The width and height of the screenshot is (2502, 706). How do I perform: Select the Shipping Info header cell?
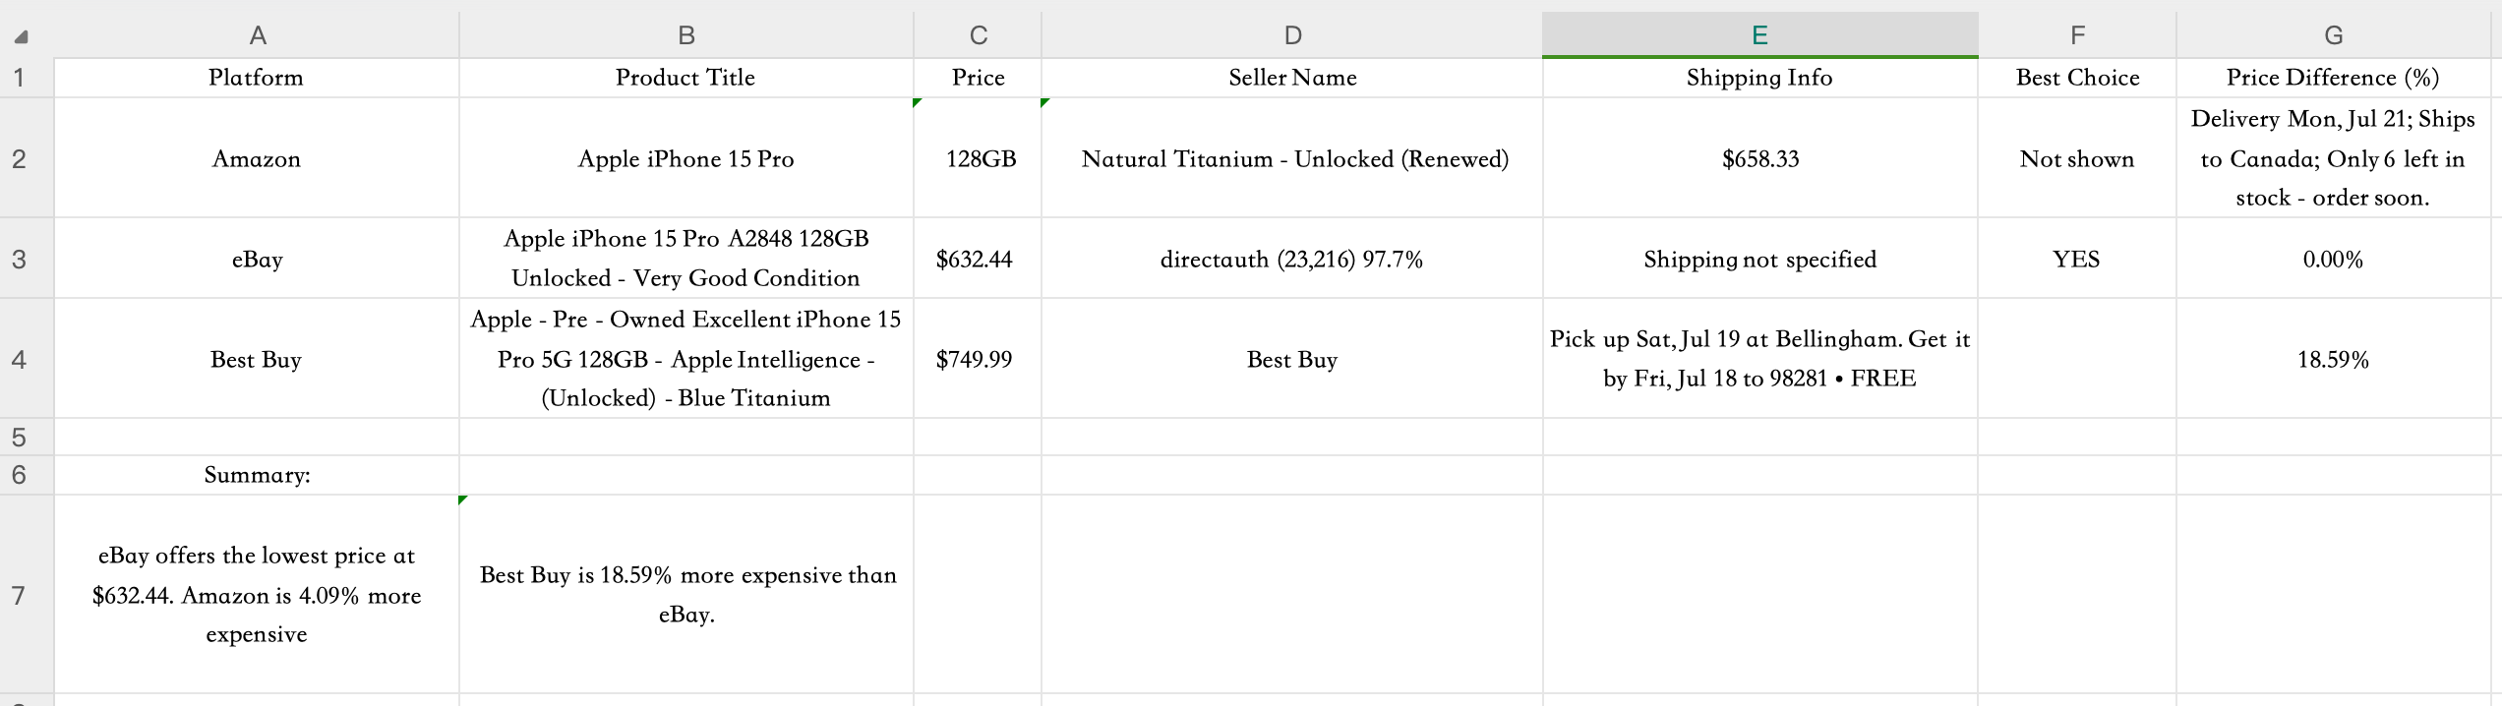(1759, 78)
